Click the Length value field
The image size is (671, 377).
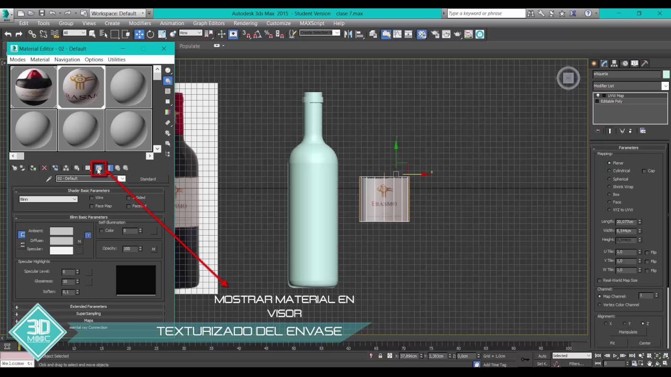click(626, 222)
